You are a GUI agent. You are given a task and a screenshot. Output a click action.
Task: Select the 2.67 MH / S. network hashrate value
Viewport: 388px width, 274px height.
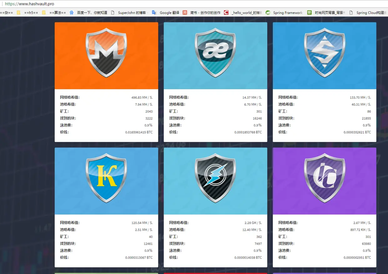(x=362, y=223)
